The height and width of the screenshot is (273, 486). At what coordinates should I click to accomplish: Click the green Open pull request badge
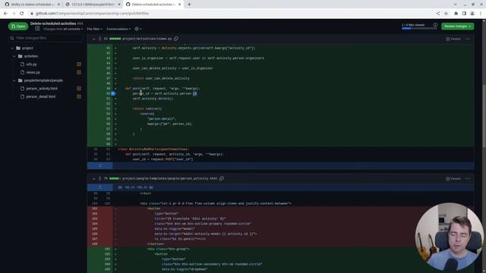pos(18,27)
